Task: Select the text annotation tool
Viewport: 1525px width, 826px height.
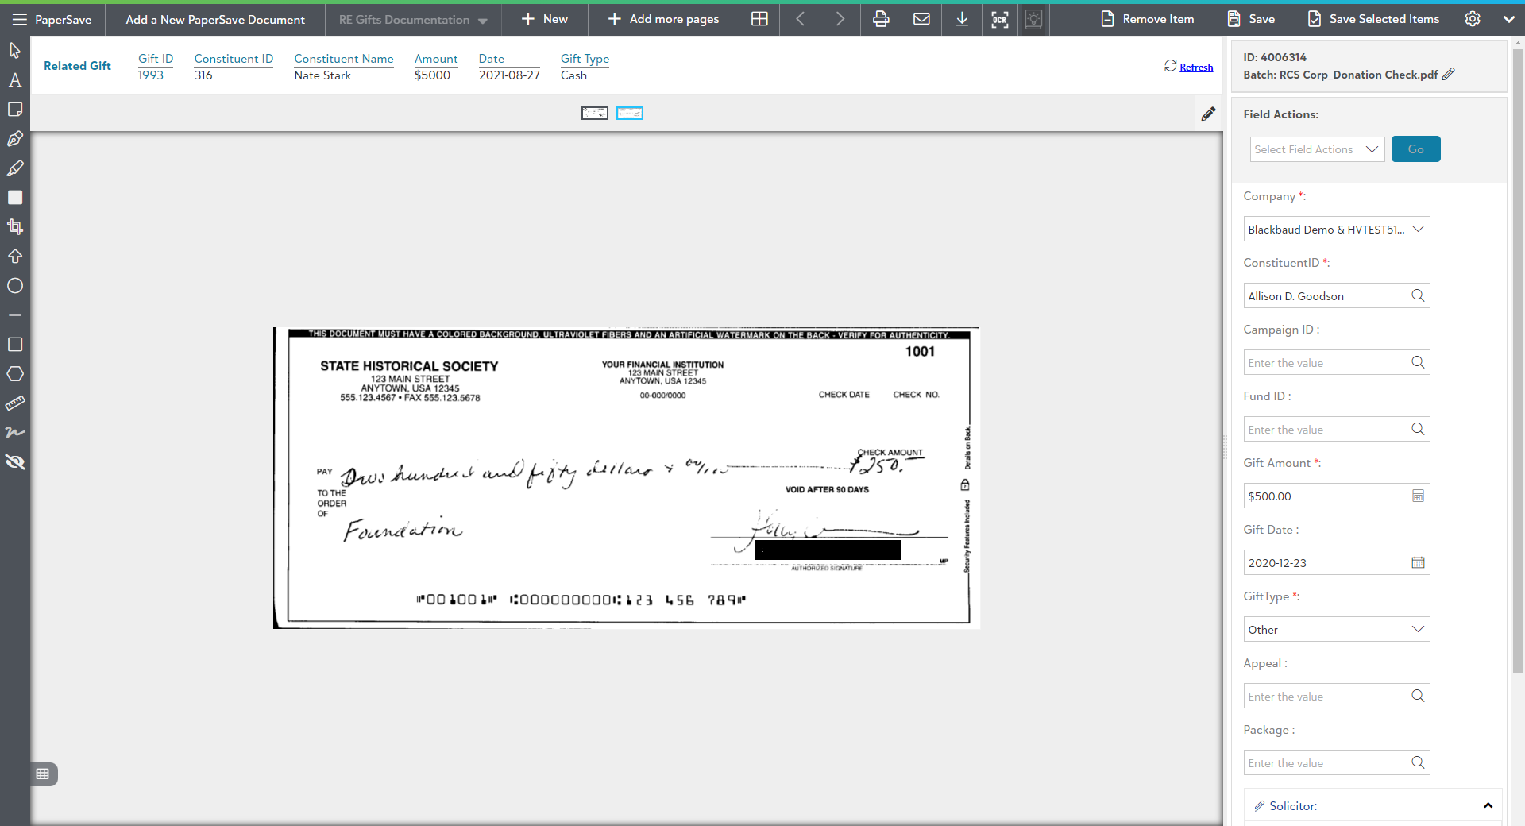Action: point(14,80)
